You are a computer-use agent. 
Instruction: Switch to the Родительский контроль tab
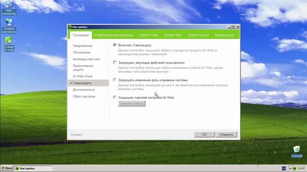click(x=114, y=35)
